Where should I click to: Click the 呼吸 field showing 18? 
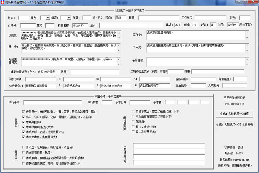(213, 25)
